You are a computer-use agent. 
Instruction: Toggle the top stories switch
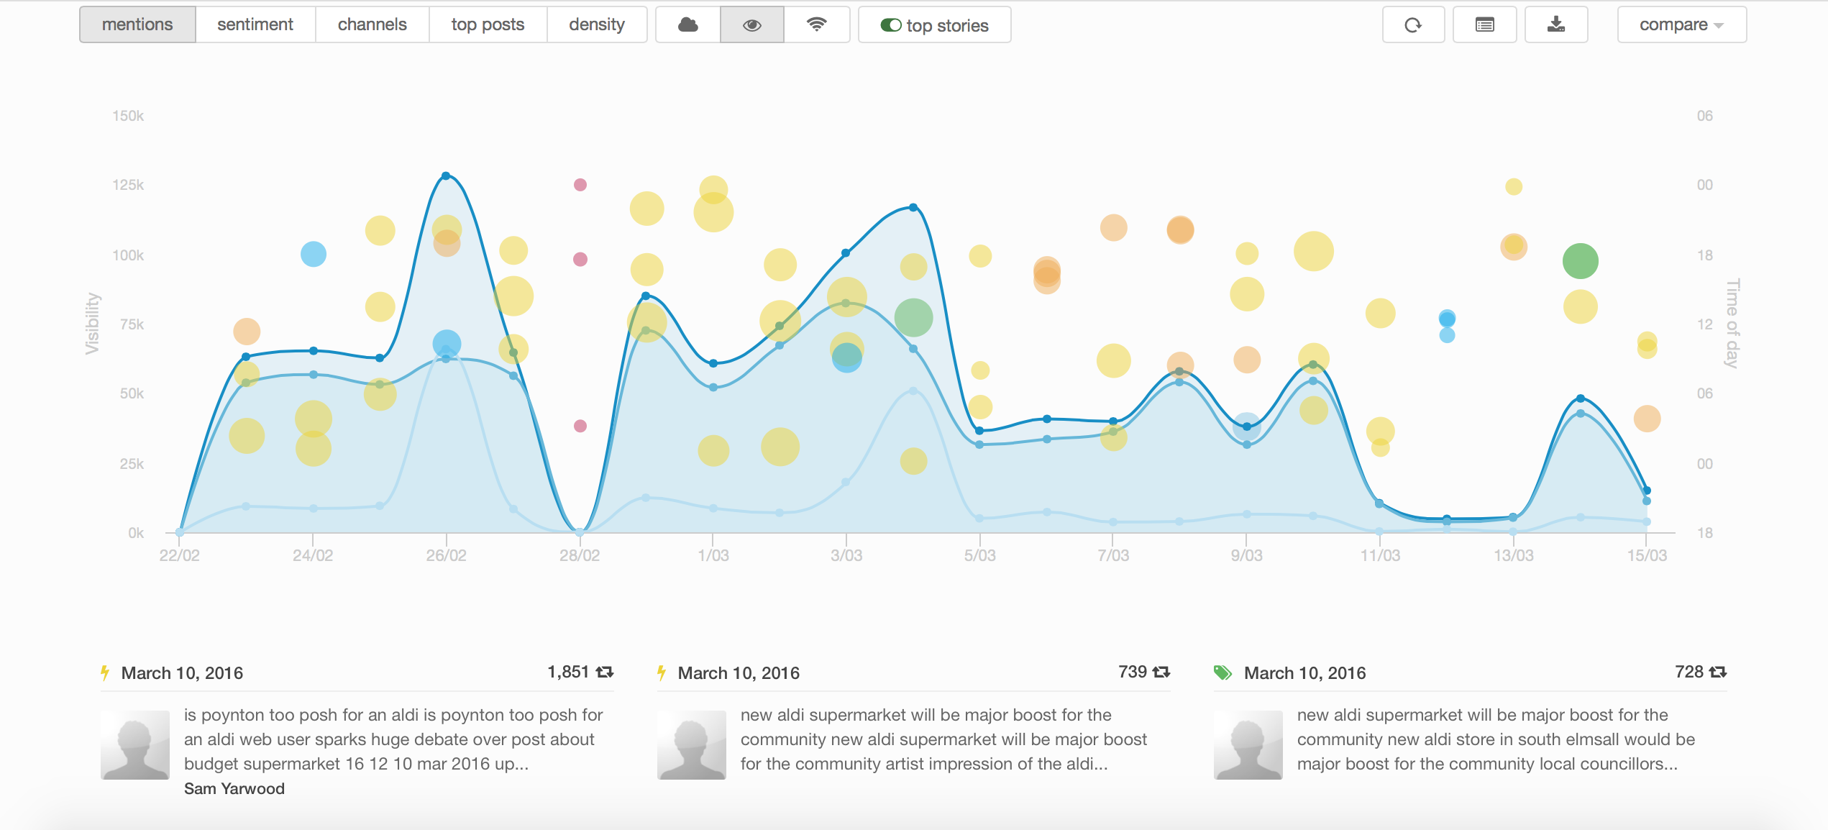[891, 25]
